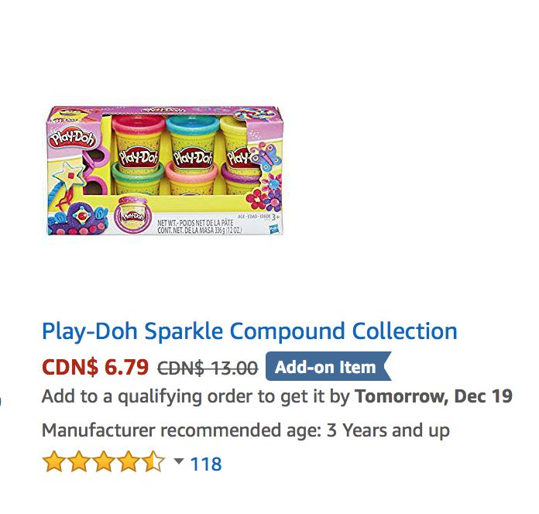Screen dimensions: 539x514
Task: Click the Play-Doh logo on box left side
Action: click(73, 138)
